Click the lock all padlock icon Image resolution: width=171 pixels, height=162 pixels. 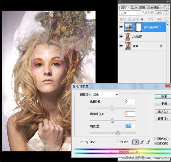point(142,19)
